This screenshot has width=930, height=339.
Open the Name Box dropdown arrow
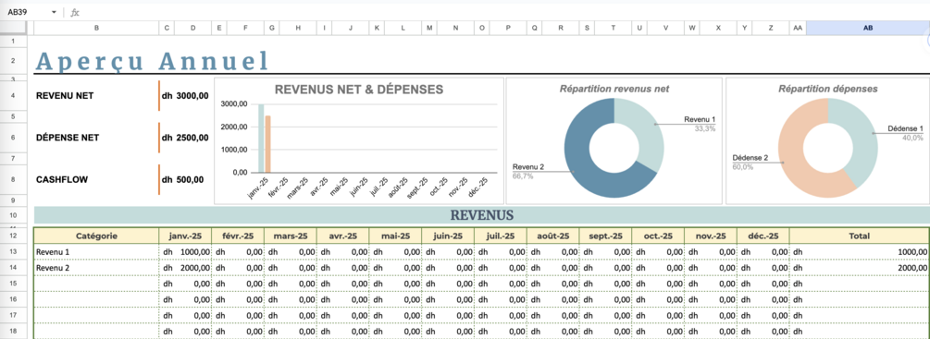(54, 12)
